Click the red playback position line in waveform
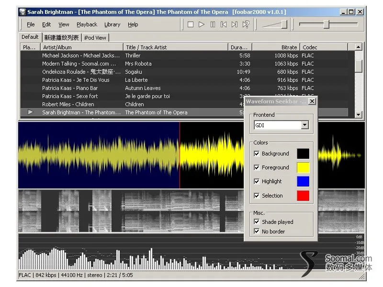The image size is (383, 287). (x=180, y=155)
